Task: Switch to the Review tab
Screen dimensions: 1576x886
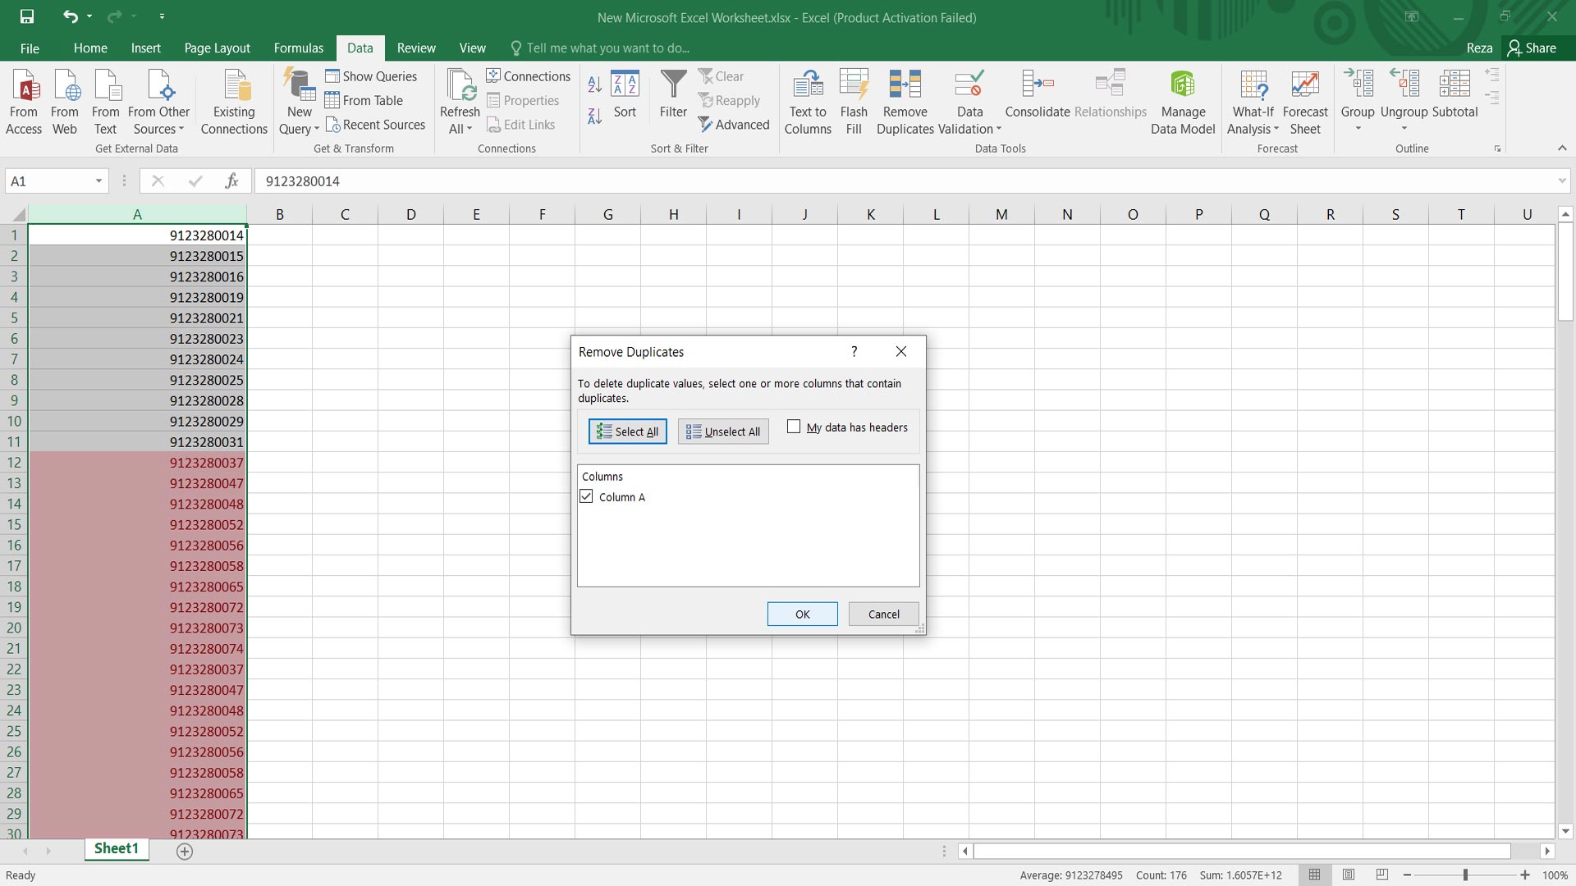Action: (415, 48)
